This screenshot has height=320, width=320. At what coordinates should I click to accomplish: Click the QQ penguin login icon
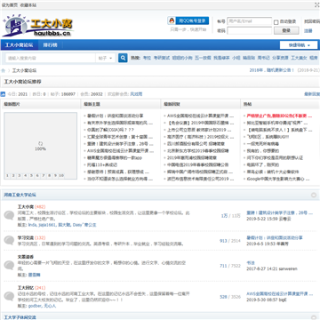coord(172,20)
